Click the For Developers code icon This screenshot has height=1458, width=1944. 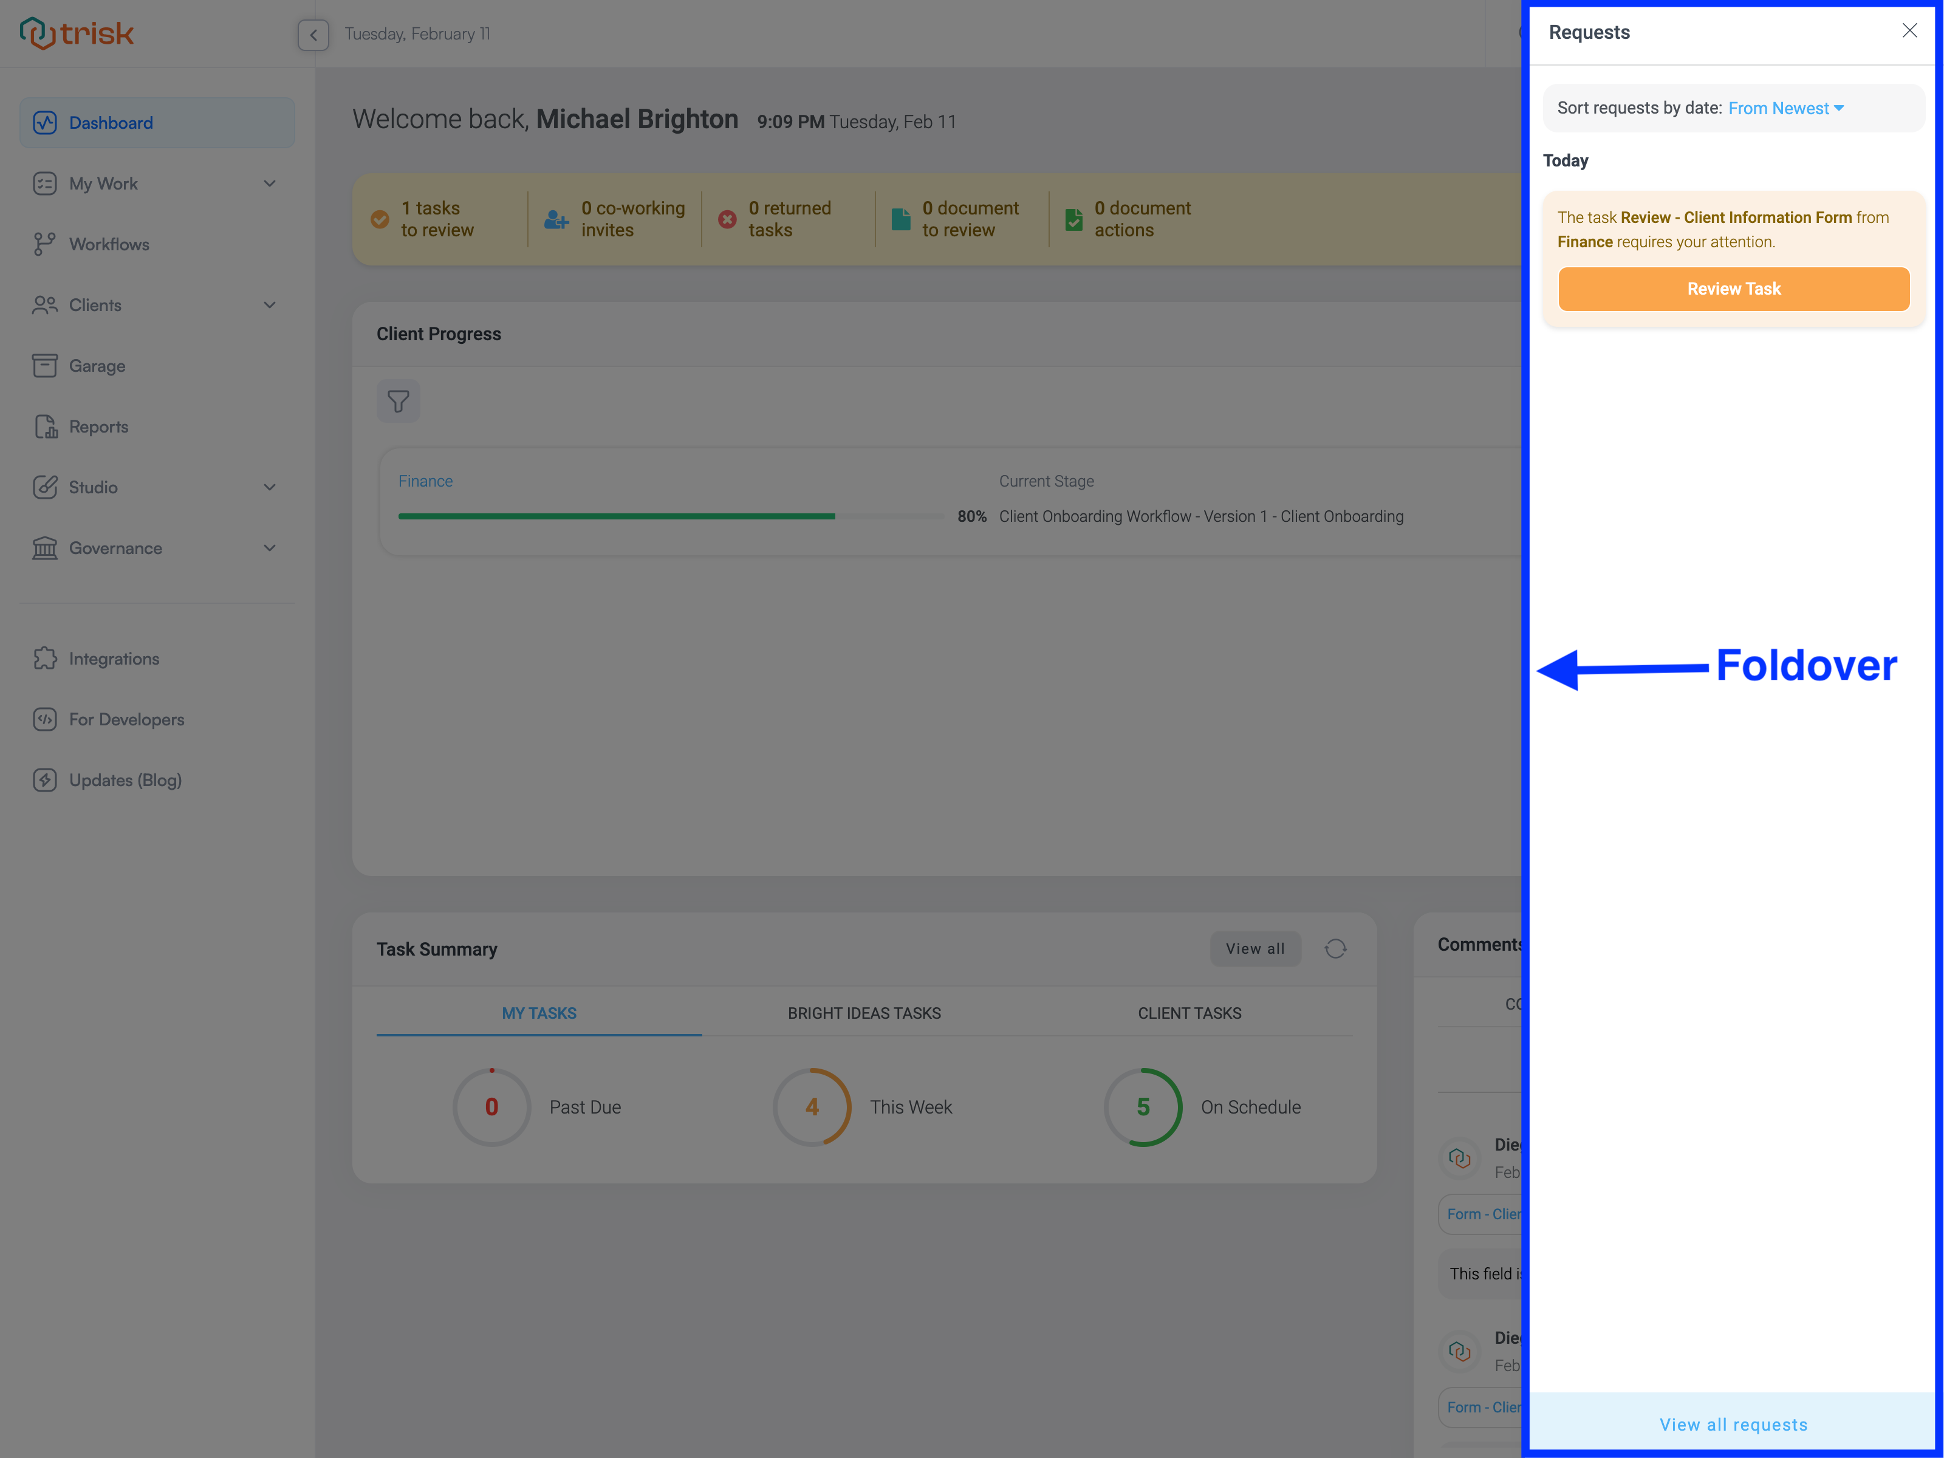[45, 719]
